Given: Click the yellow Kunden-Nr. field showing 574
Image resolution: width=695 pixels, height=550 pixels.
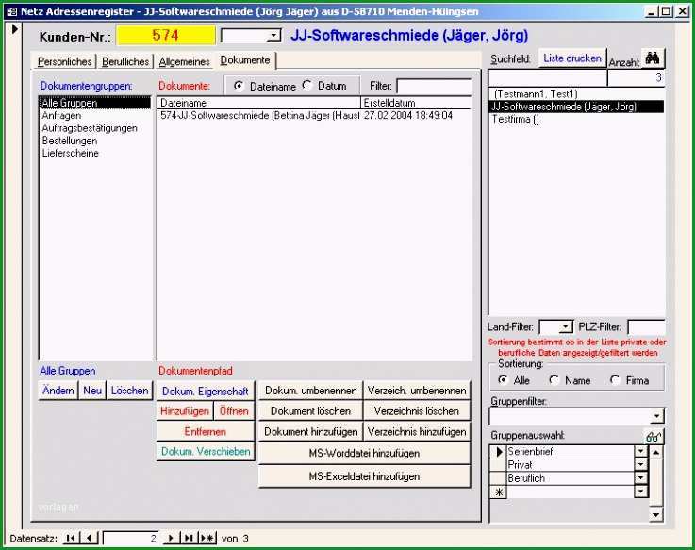Looking at the screenshot, I should 166,36.
